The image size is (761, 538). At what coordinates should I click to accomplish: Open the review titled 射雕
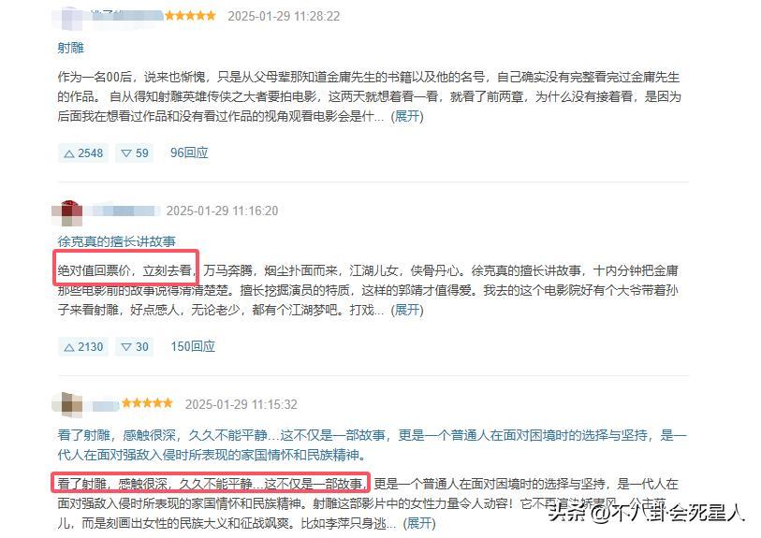point(71,48)
